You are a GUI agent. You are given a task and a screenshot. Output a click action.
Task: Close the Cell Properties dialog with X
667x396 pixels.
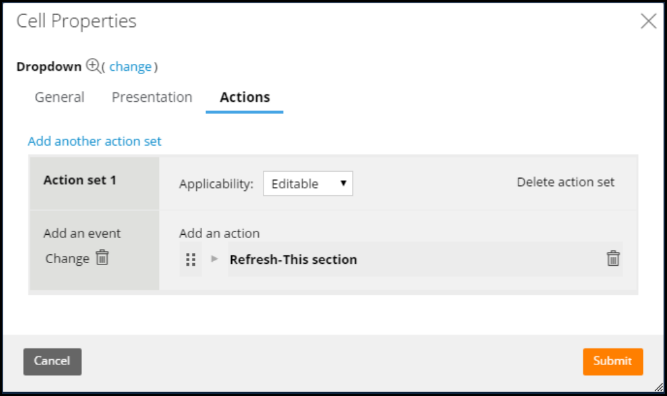coord(648,21)
